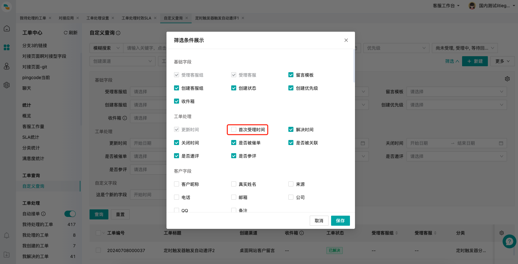This screenshot has width=518, height=264.
Task: Switch to 工单处理时效SLA tab
Action: point(136,18)
